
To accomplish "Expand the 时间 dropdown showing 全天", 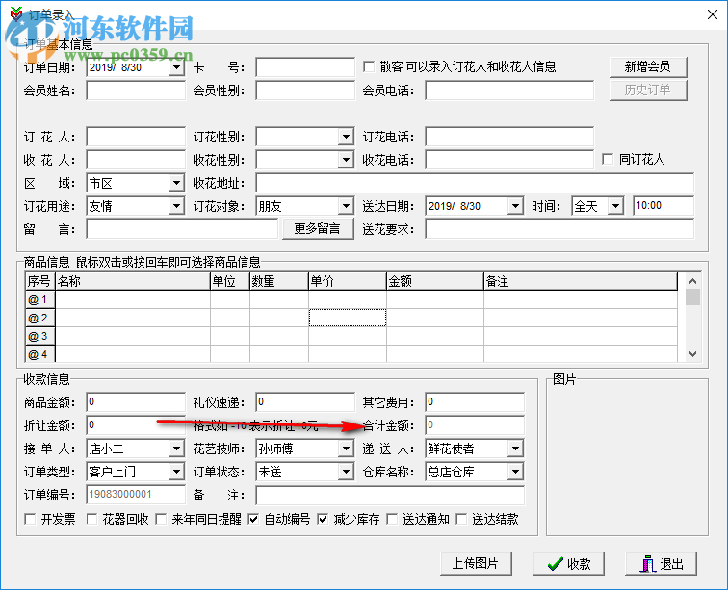I will click(615, 206).
